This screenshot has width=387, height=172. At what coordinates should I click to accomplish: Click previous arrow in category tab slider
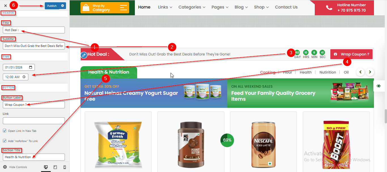coord(360,72)
